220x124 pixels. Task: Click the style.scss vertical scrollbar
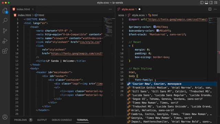pos(219,45)
